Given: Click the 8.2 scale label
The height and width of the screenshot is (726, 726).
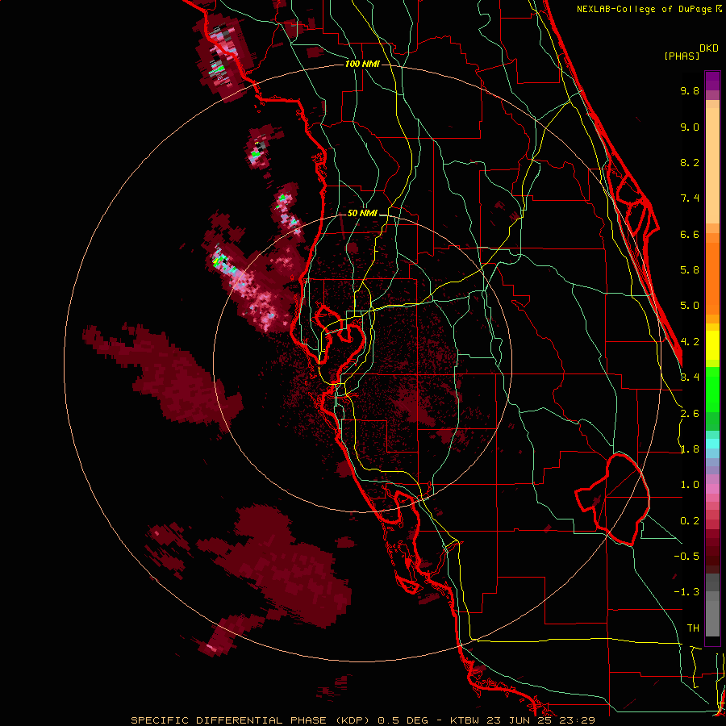Looking at the screenshot, I should point(690,162).
